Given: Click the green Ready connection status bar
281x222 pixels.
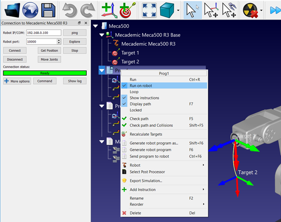Looking at the screenshot, I should point(45,73).
